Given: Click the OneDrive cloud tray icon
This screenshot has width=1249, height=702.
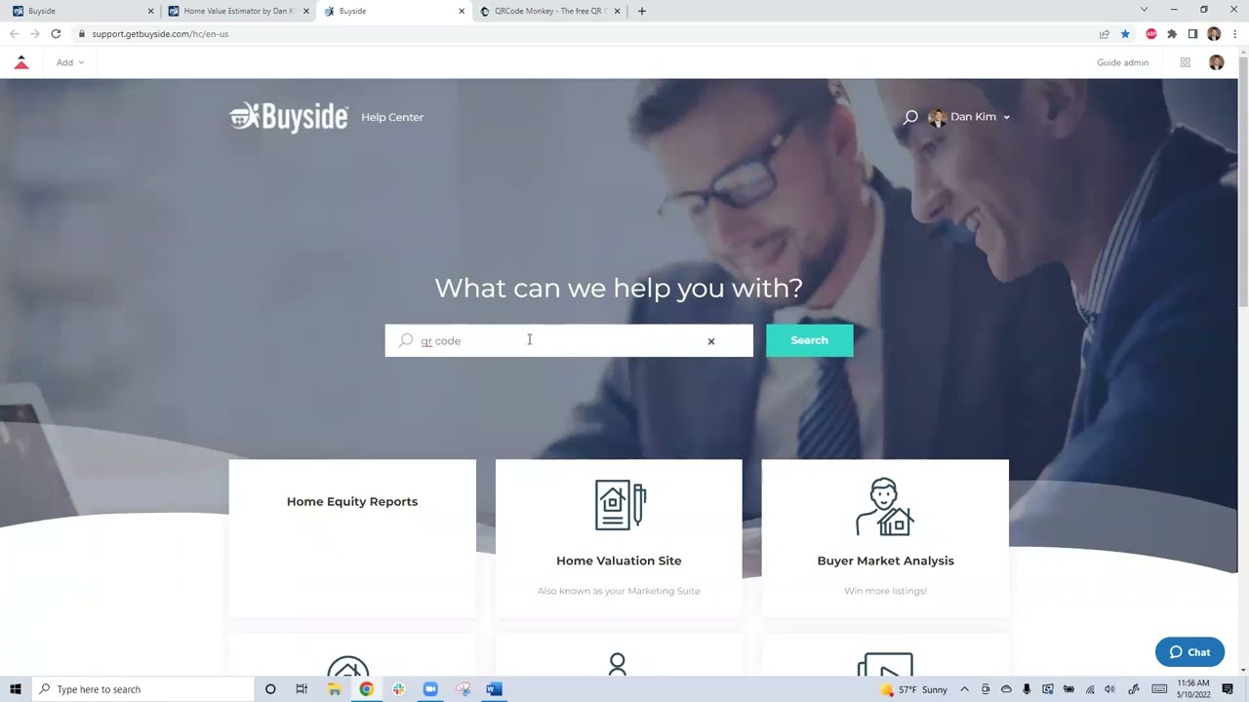Looking at the screenshot, I should tap(1006, 689).
